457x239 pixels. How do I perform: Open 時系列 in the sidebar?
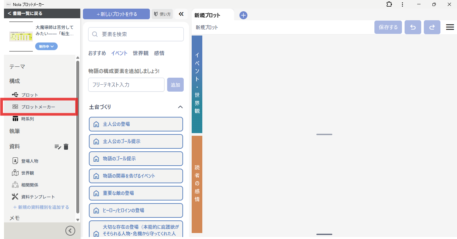28,119
